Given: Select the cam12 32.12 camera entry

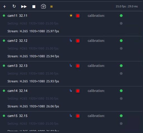Looking at the screenshot, I should tap(18, 41).
